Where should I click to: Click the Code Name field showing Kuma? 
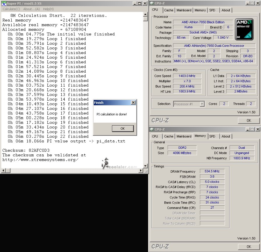tap(189, 27)
